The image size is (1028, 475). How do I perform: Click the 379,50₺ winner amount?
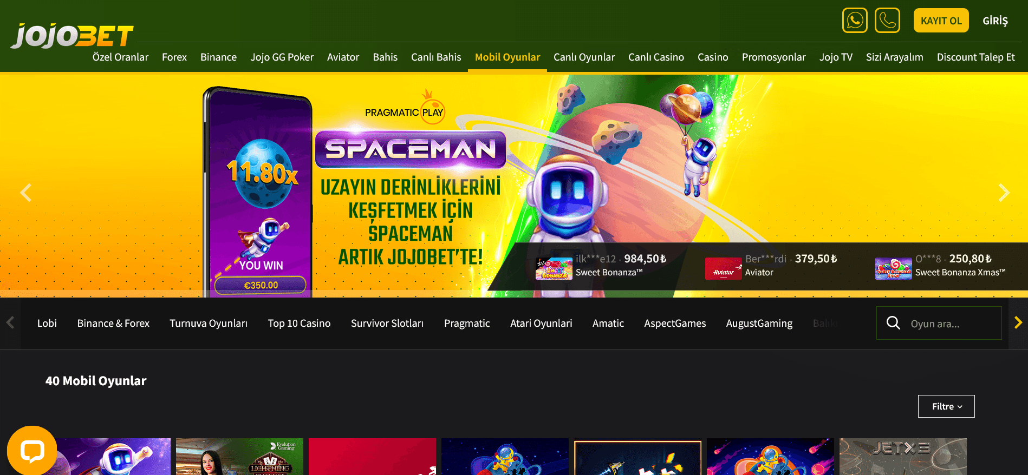[x=816, y=259]
